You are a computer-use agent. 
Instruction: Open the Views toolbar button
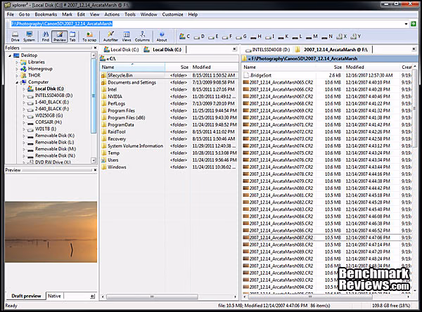127,37
